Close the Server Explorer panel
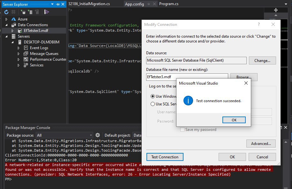 pos(63,4)
